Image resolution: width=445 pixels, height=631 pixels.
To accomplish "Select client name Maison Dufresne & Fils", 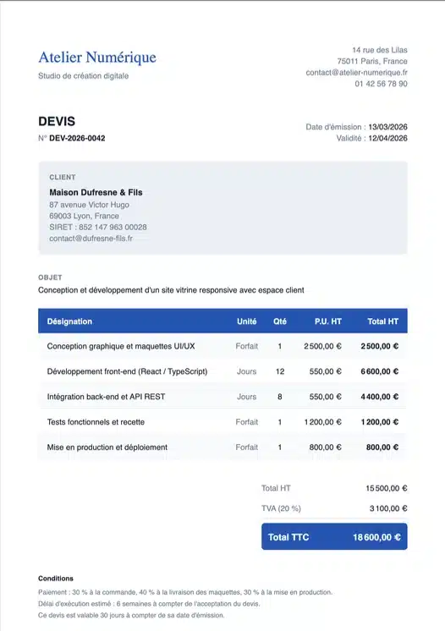I will (96, 192).
